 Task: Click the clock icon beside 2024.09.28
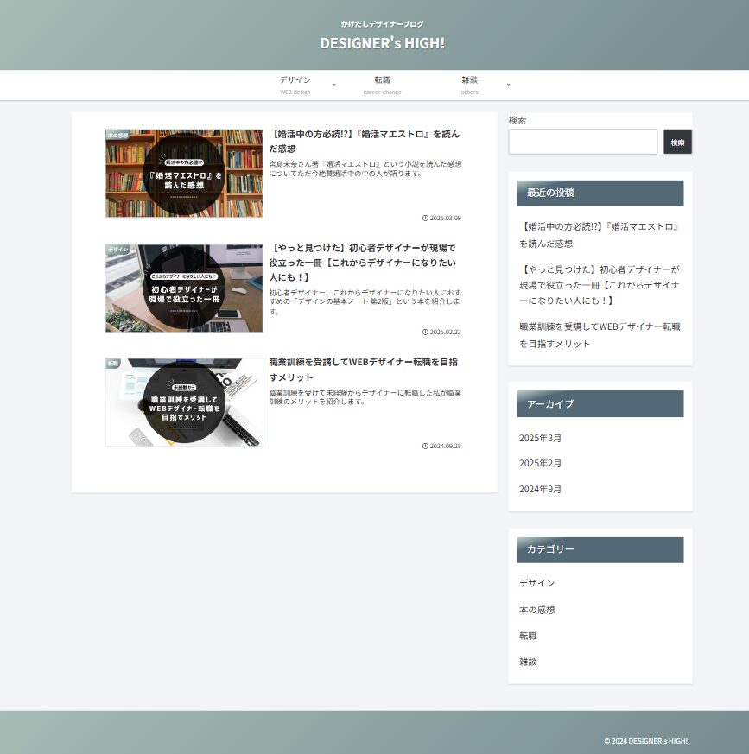[425, 446]
